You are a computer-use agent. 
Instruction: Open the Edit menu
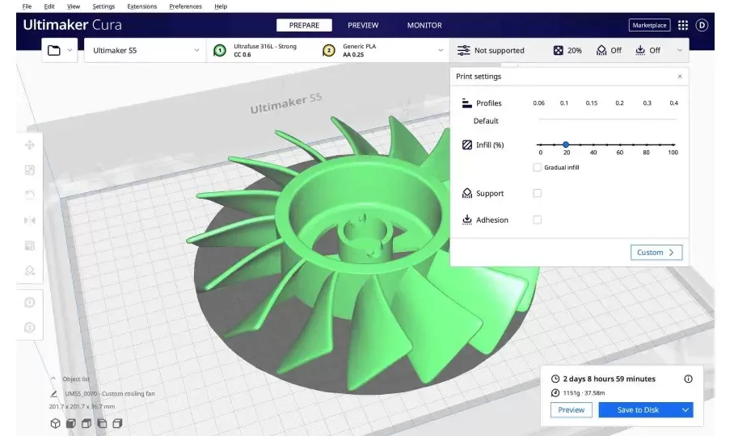point(49,6)
